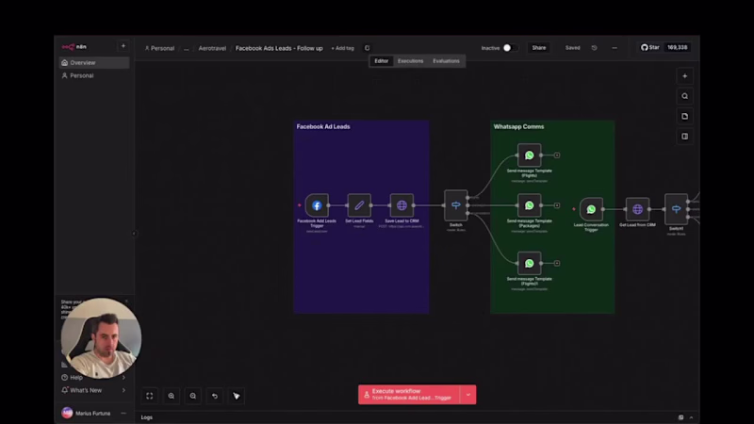The image size is (754, 424).
Task: Click the icon next to Add tag
Action: click(367, 48)
